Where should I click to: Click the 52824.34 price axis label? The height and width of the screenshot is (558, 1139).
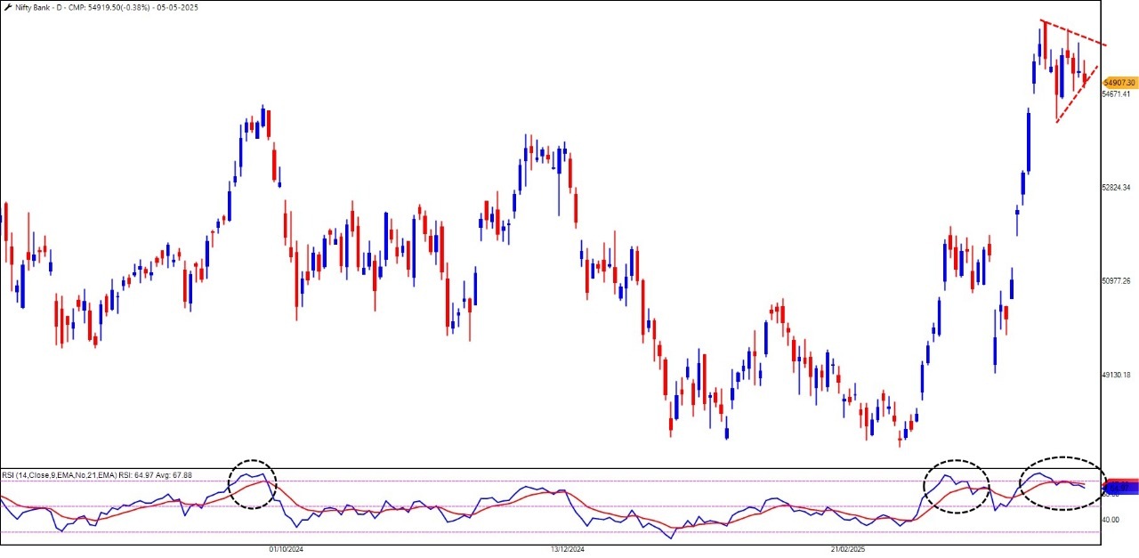[x=1116, y=188]
